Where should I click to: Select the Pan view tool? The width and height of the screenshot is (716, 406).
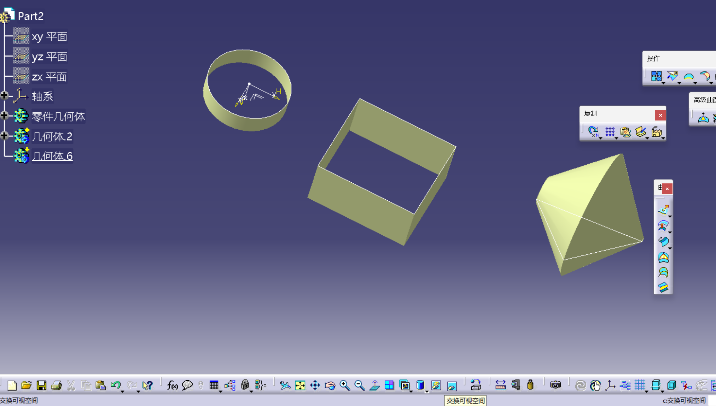coord(315,385)
